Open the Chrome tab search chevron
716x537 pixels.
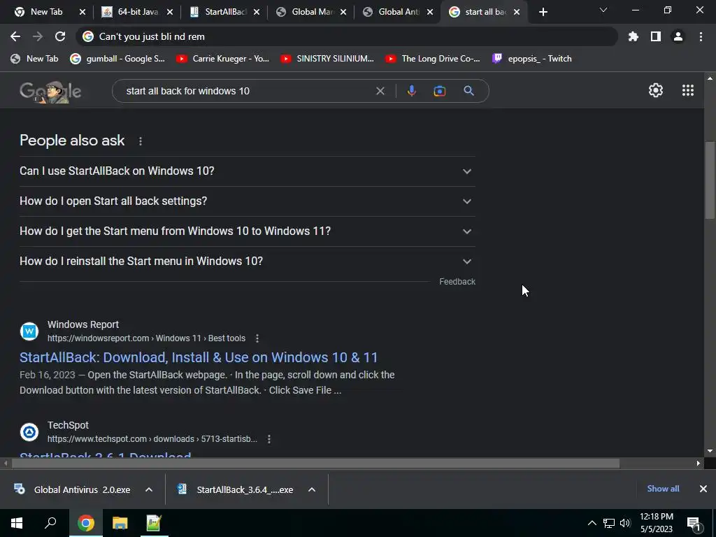click(x=603, y=10)
